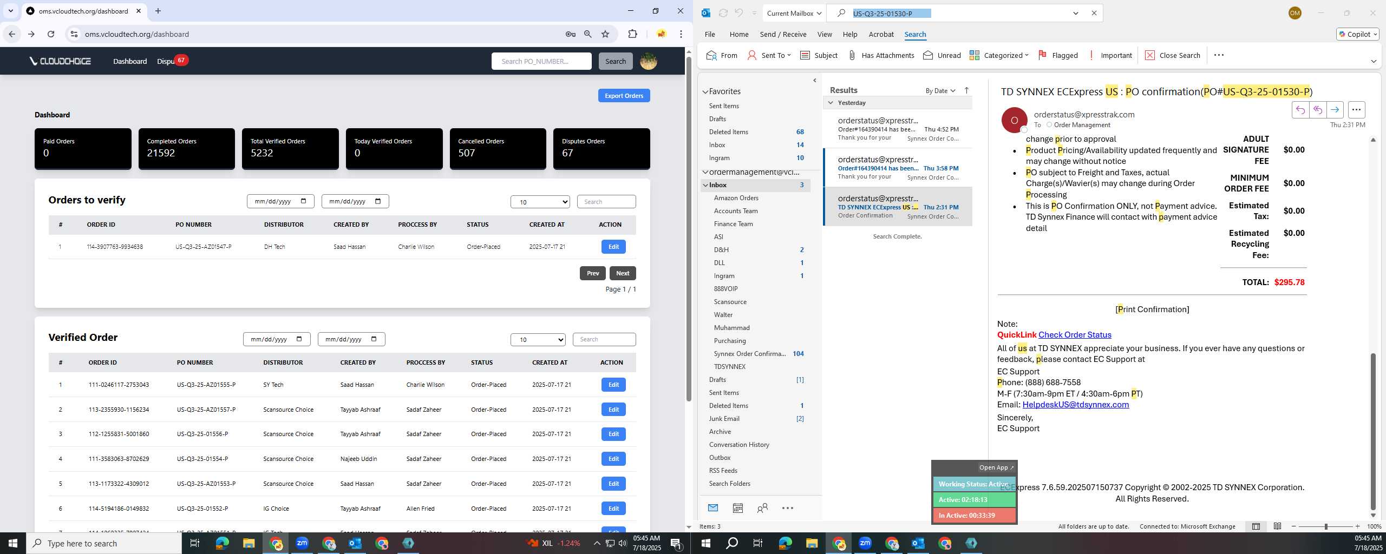Open Outlook Mail view icon

(713, 507)
